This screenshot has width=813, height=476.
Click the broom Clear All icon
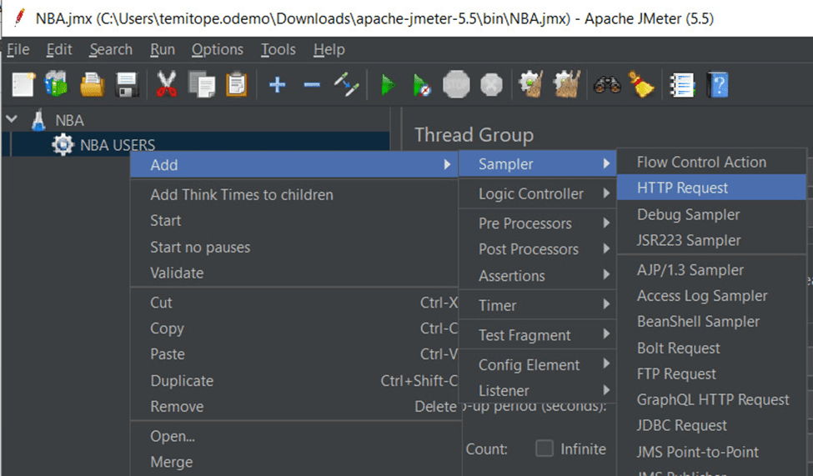coord(641,84)
